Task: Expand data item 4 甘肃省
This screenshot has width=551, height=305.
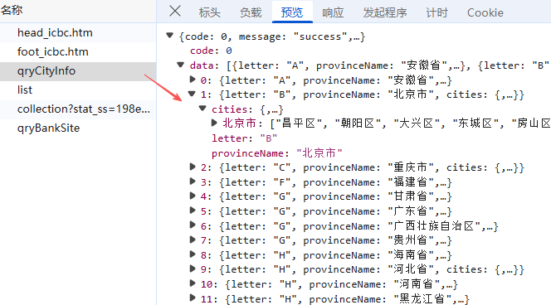Action: click(193, 196)
